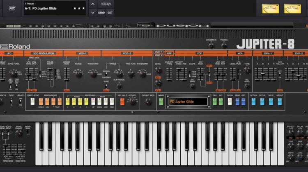The width and height of the screenshot is (308, 172).
Task: Click the hardware connection icon above SEND
Action: pyautogui.click(x=106, y=4)
